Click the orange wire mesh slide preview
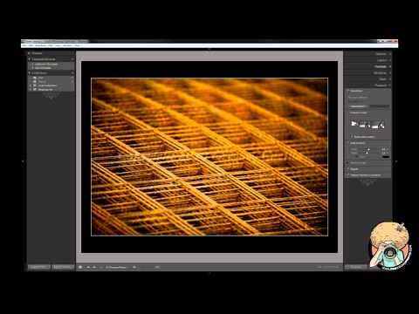Viewport: 419px width, 314px height. tap(209, 157)
